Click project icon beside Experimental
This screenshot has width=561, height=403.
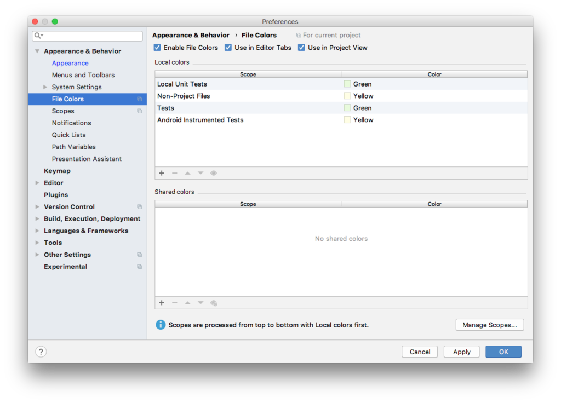click(x=140, y=267)
